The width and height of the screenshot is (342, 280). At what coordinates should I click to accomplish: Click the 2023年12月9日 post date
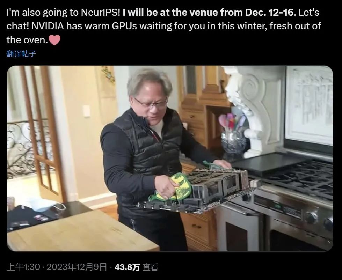click(77, 267)
